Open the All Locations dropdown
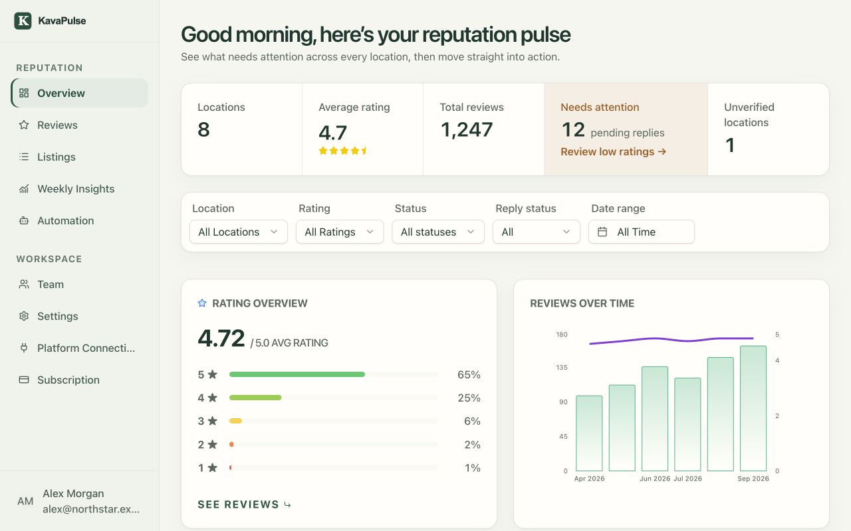 point(239,232)
